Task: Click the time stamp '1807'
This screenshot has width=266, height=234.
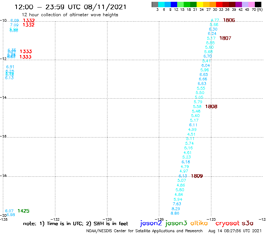Action: (x=225, y=38)
